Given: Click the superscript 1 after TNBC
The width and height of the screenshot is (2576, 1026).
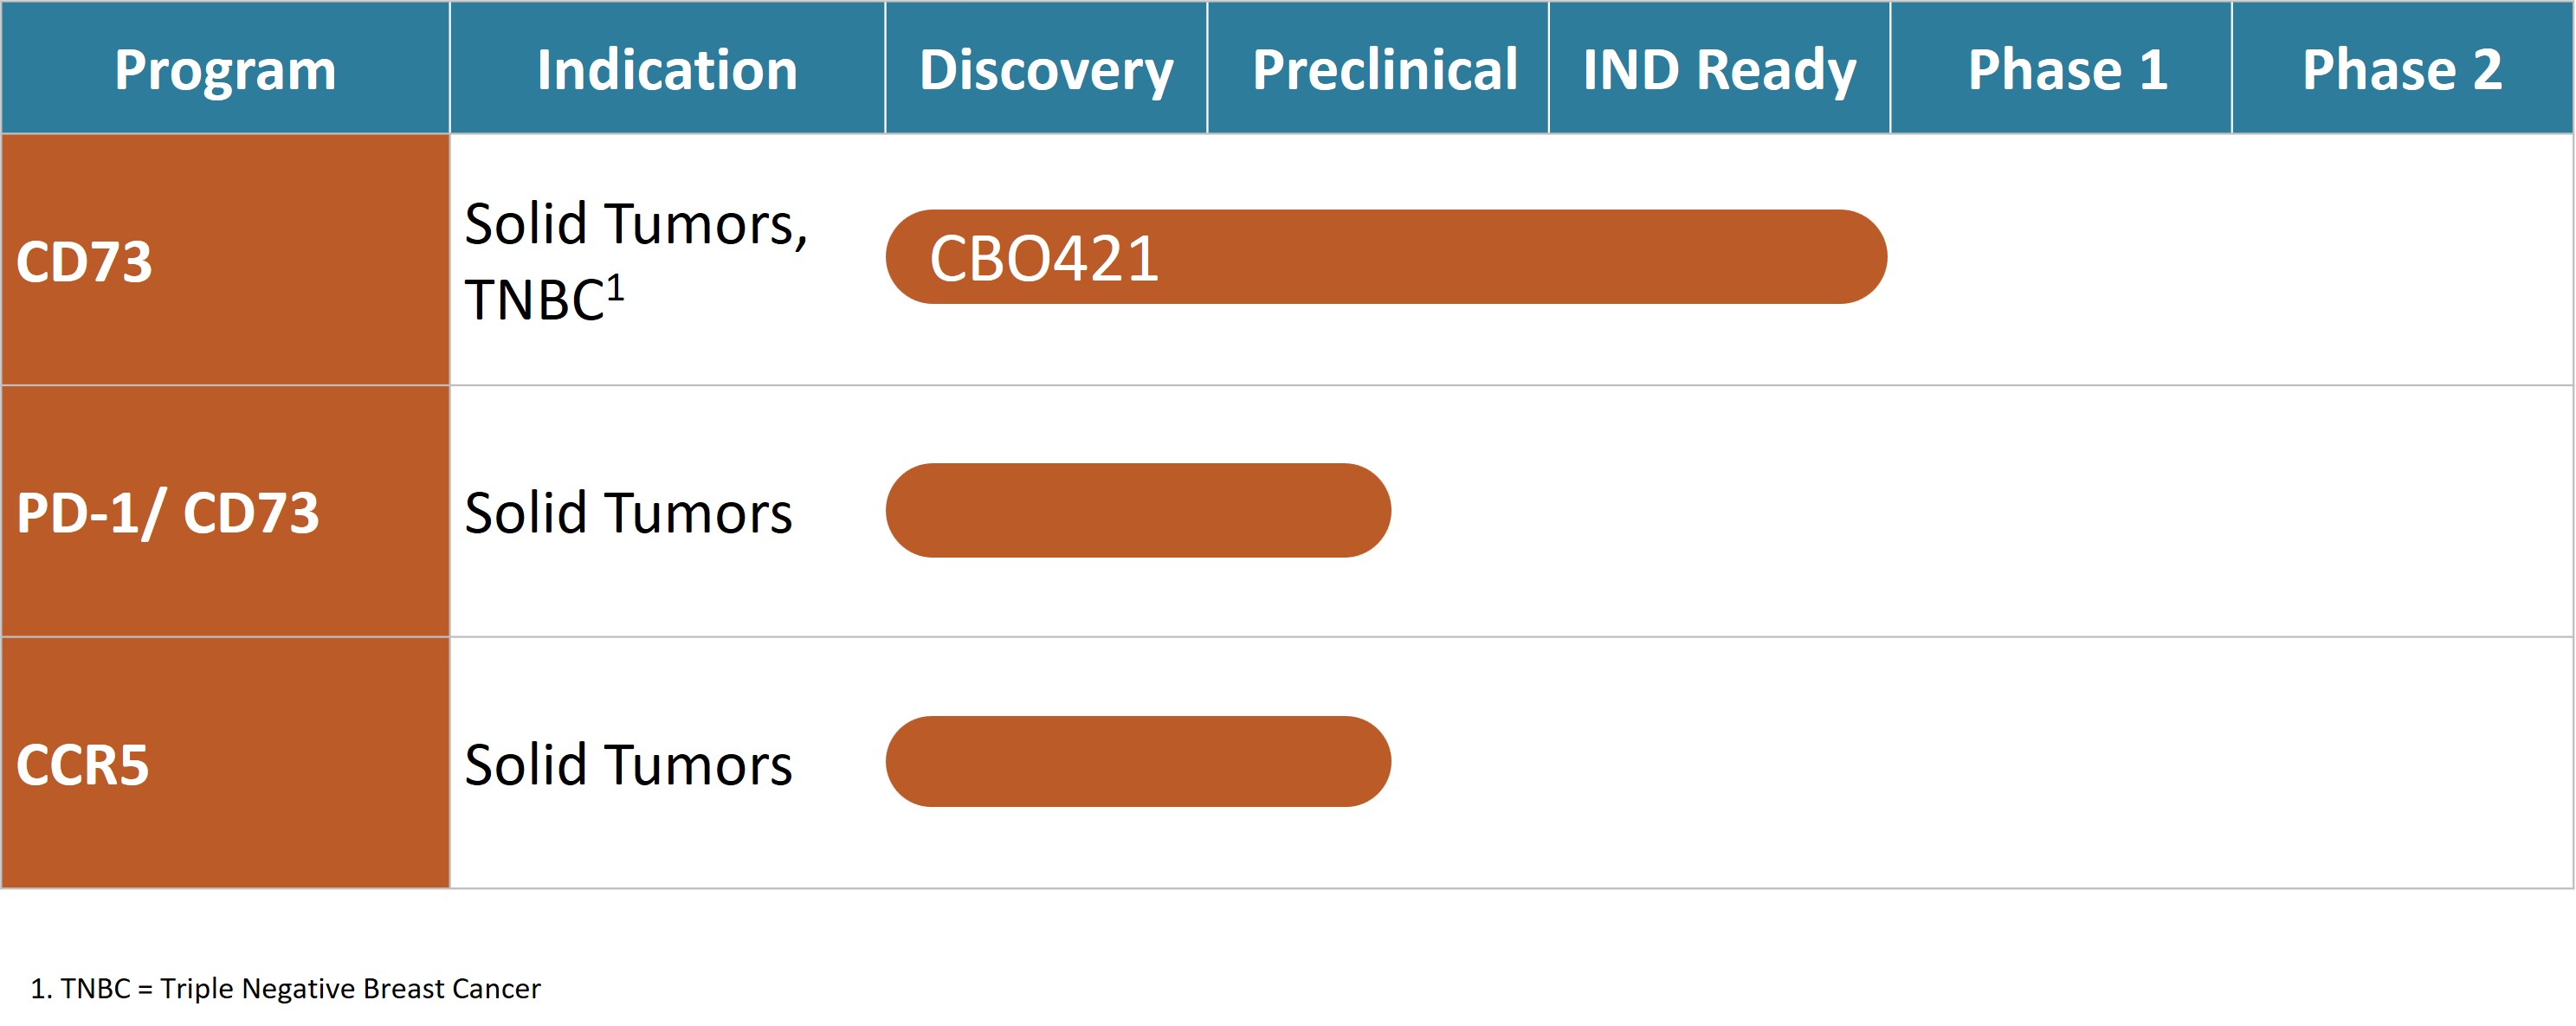Looking at the screenshot, I should [616, 288].
